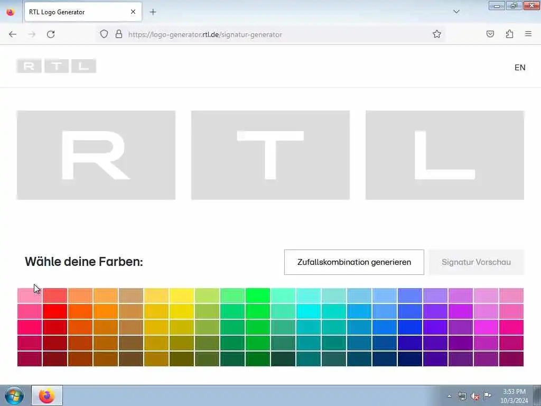Image resolution: width=541 pixels, height=406 pixels.
Task: Expand the list all tabs chevron
Action: click(x=456, y=12)
